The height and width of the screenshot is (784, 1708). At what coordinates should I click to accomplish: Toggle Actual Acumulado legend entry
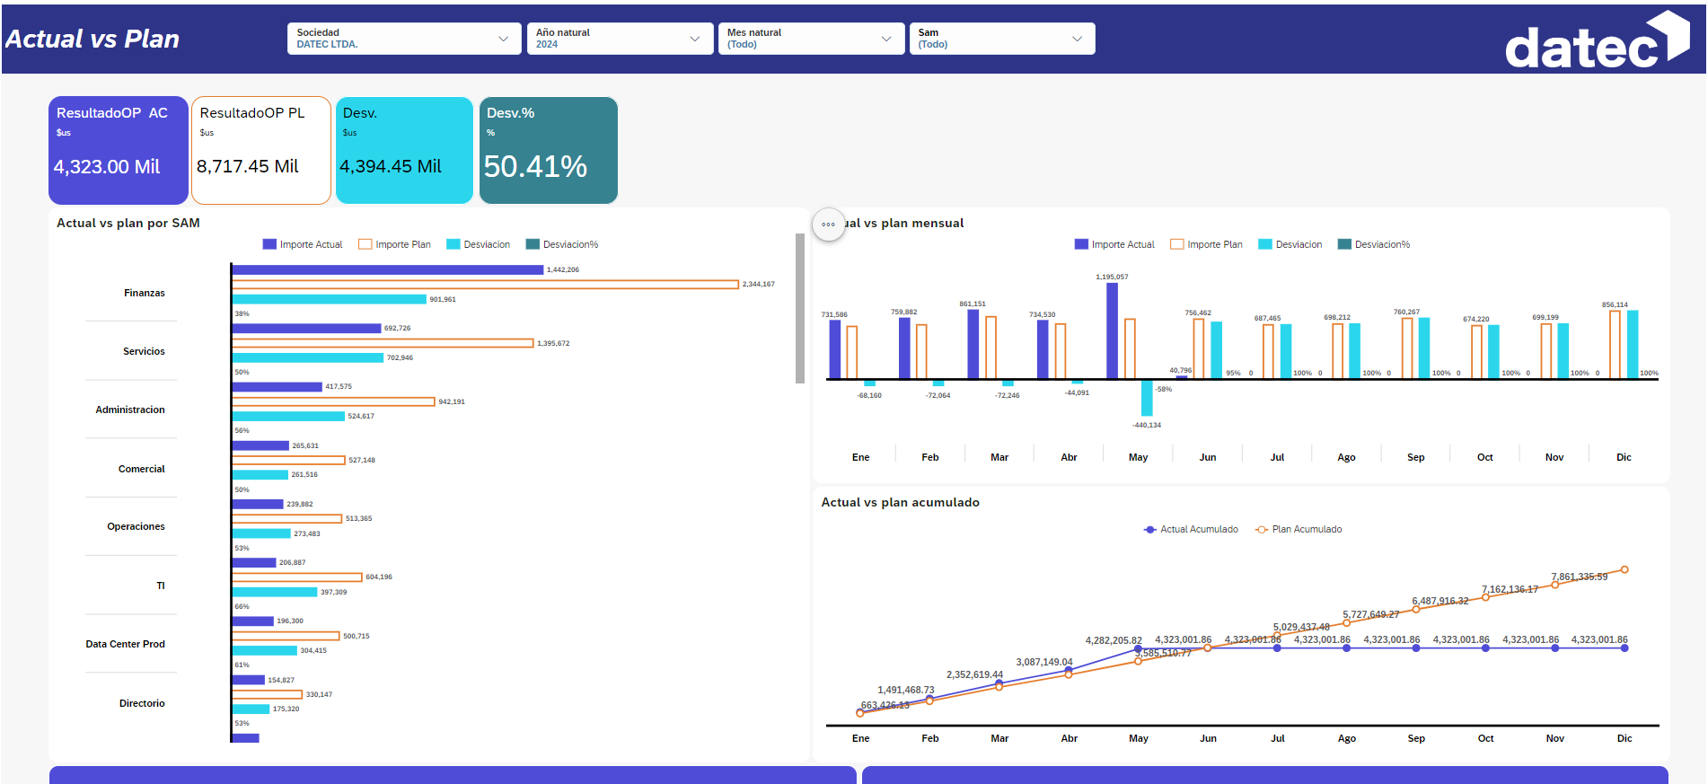(1191, 529)
